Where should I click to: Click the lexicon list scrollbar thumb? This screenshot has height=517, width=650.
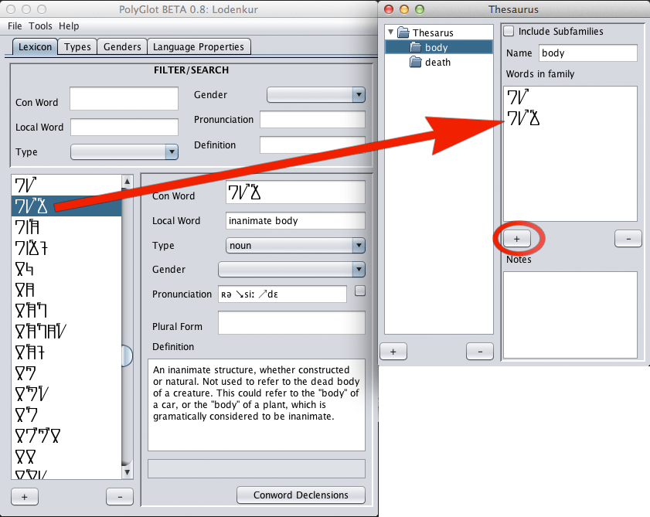[127, 355]
